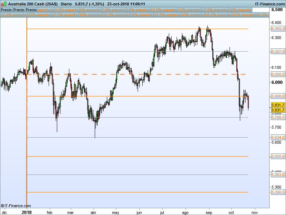Click the '5.505,9' level price tag
The width and height of the screenshot is (286, 215).
[278, 156]
